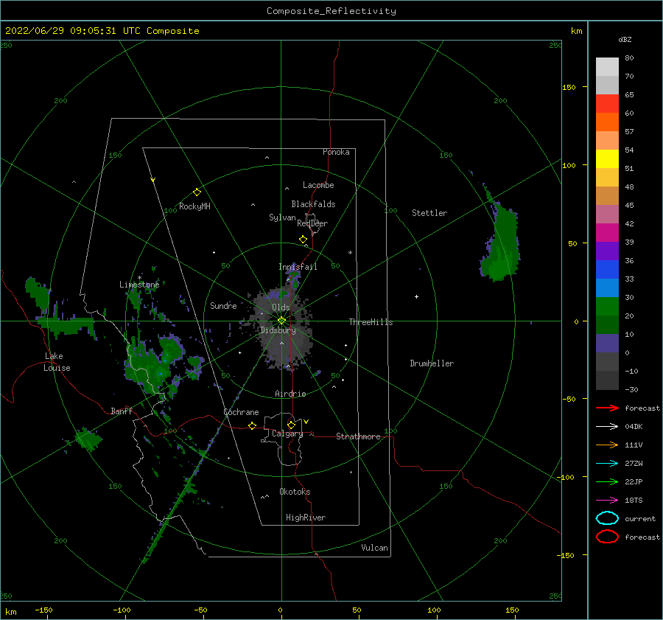The width and height of the screenshot is (663, 620).
Task: Click the red 60 dBZ color swatch
Action: [x=607, y=104]
